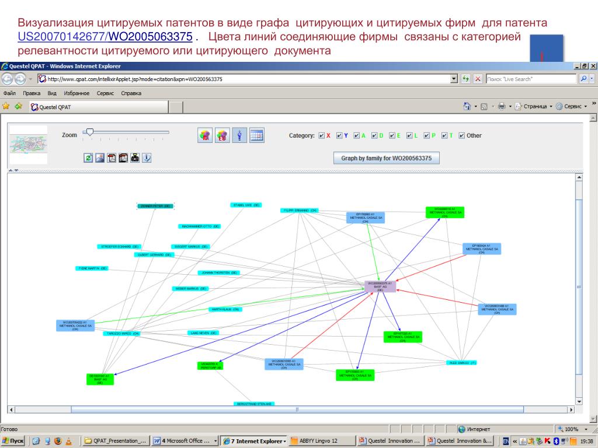Uncheck the Y category checkbox
This screenshot has width=598, height=448.
(x=339, y=135)
